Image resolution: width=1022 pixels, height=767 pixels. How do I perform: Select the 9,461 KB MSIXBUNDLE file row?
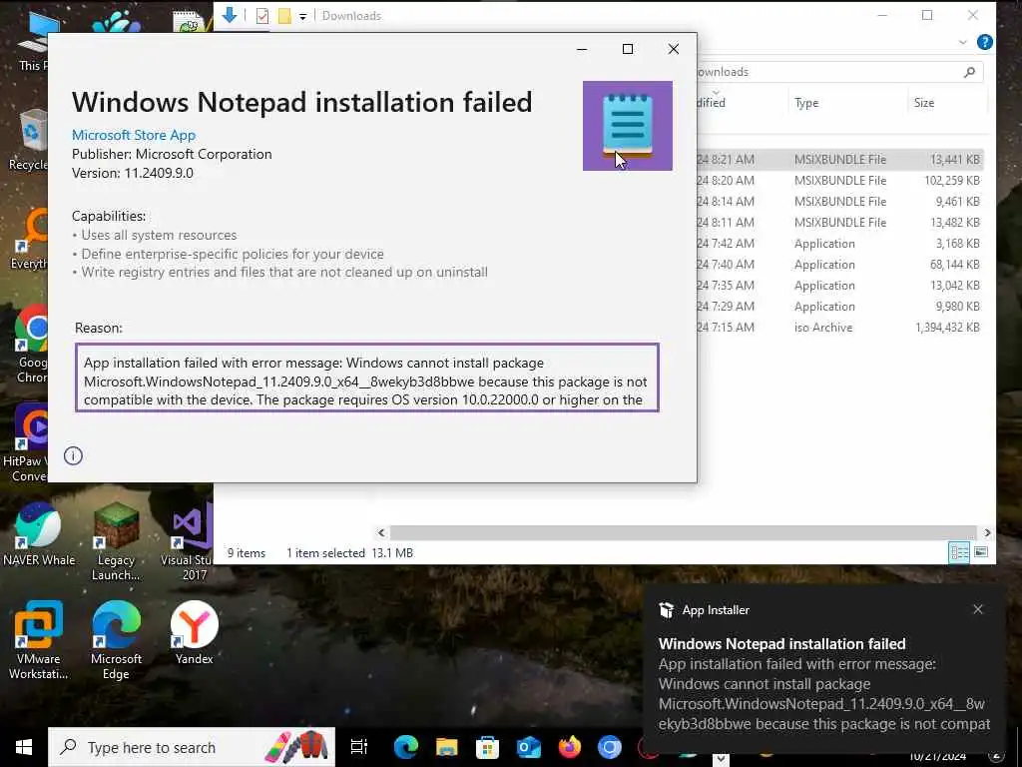point(839,201)
